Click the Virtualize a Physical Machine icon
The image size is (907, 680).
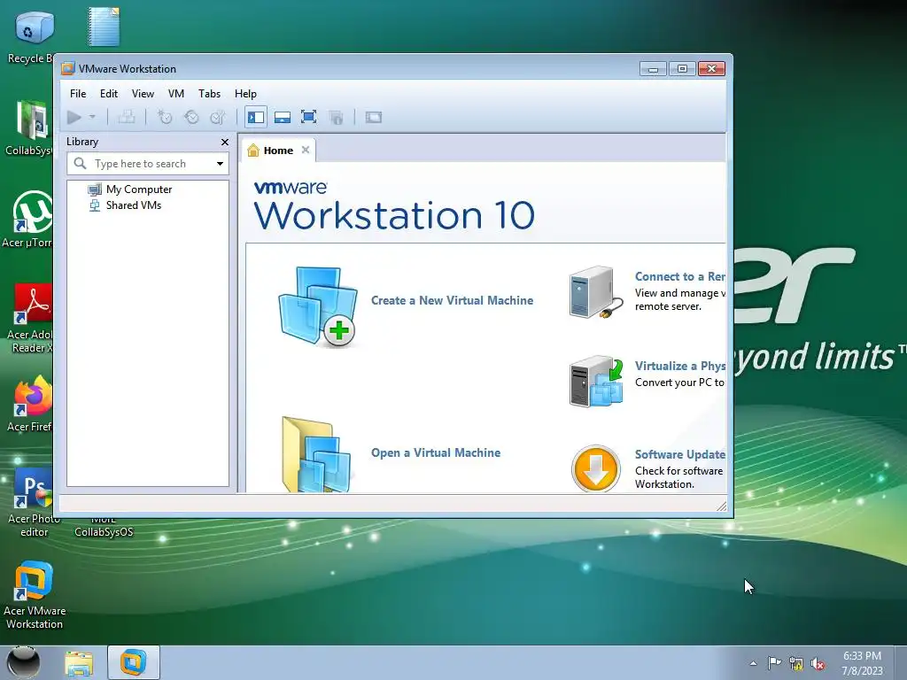(596, 382)
